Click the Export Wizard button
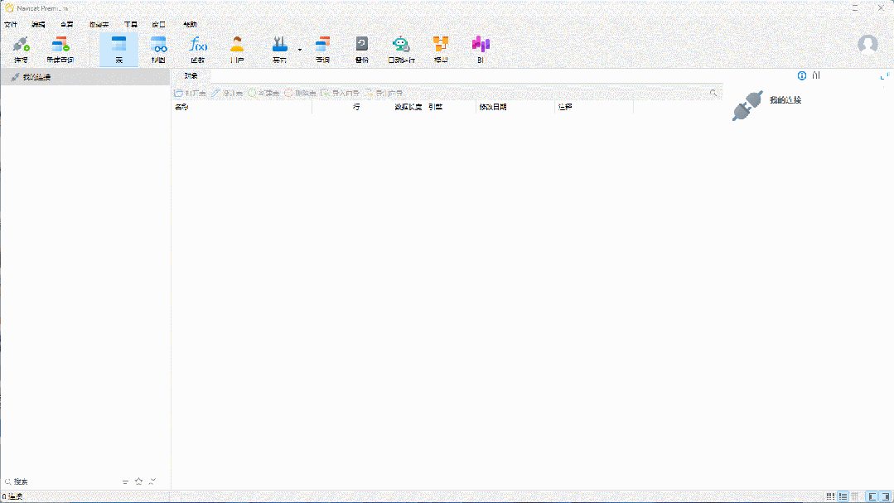This screenshot has width=894, height=503. pyautogui.click(x=384, y=93)
